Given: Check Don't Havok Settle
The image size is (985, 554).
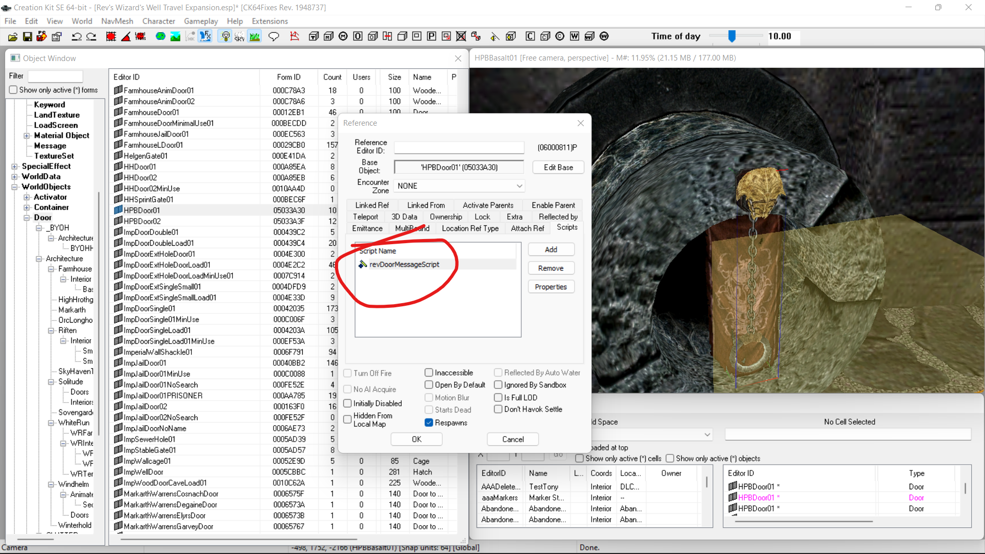Looking at the screenshot, I should pos(498,409).
